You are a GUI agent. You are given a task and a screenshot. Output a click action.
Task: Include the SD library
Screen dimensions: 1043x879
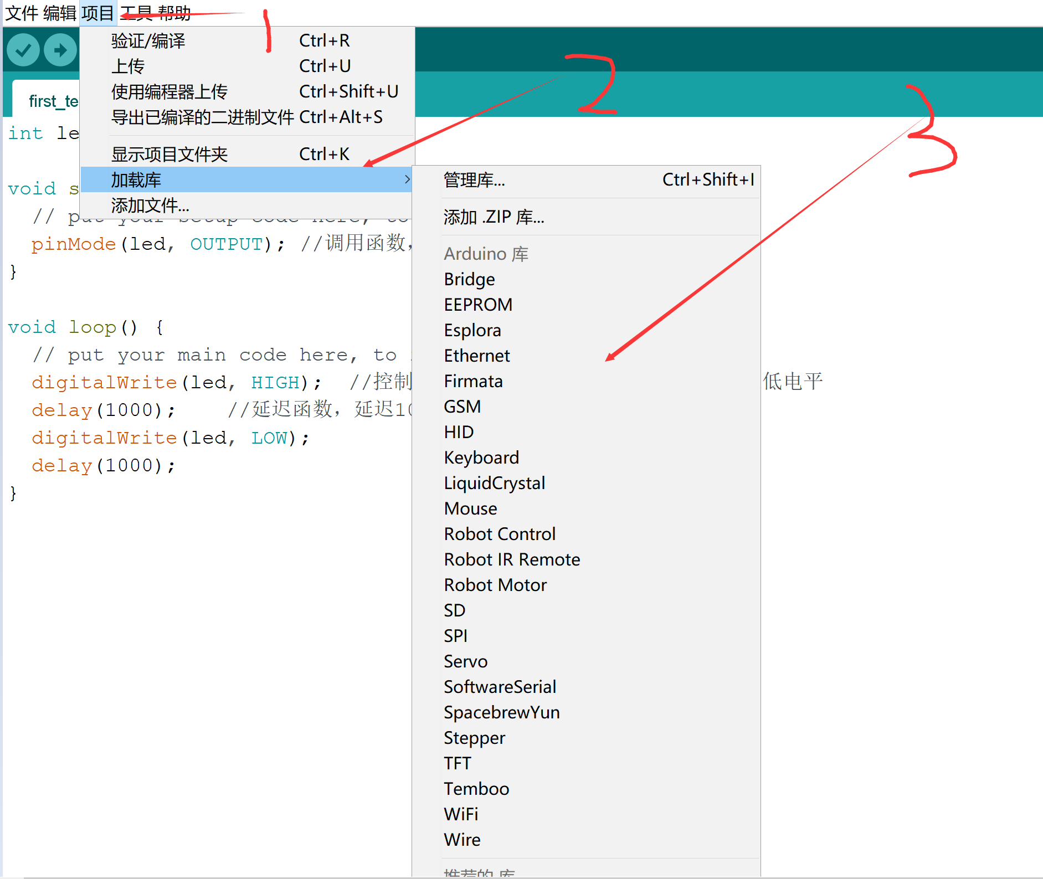tap(454, 610)
